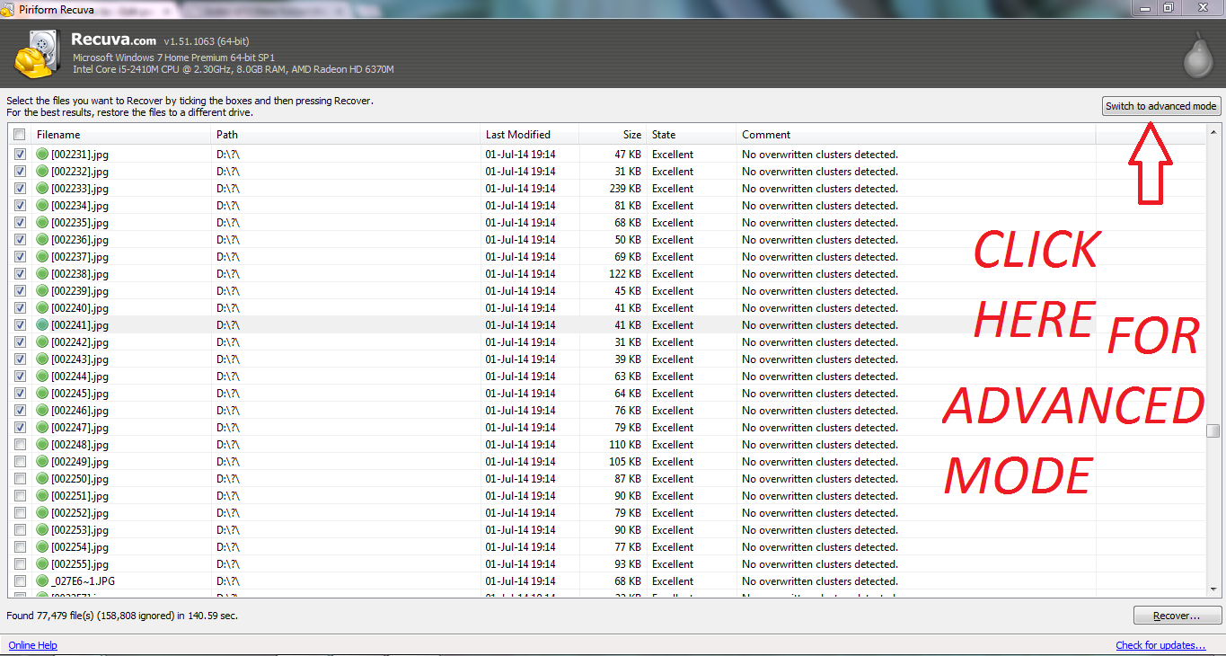Click the 239 KB size cell
Viewport: 1226px width, 656px height.
pos(625,189)
